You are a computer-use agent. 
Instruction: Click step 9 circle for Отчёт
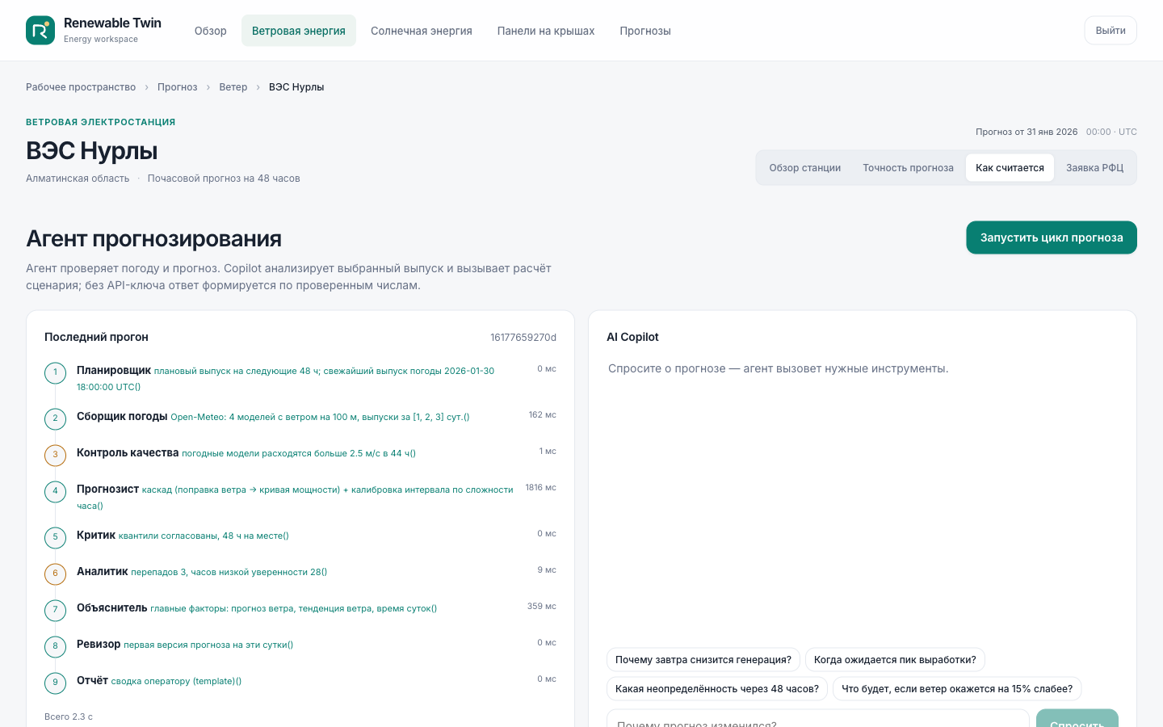pyautogui.click(x=55, y=683)
